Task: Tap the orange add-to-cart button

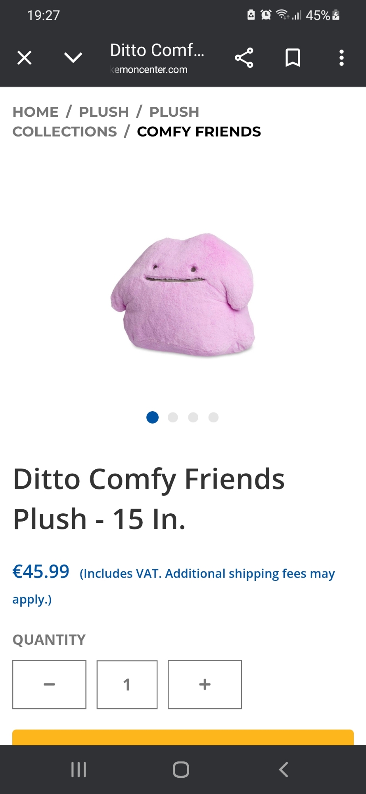Action: pos(183,737)
